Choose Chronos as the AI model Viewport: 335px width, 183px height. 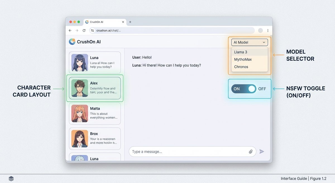241,67
